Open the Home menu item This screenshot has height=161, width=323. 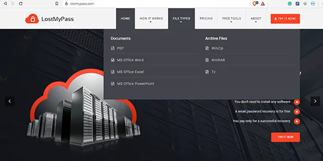pyautogui.click(x=125, y=19)
